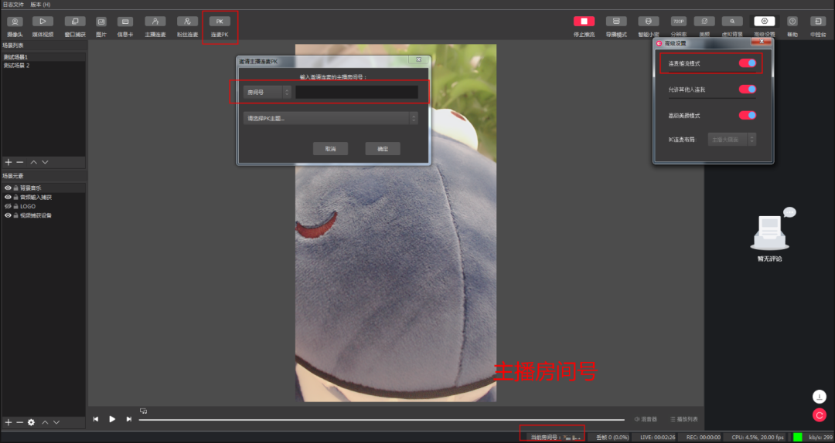
Task: Hide the 背景音乐 element with eye icon
Action: (8, 188)
